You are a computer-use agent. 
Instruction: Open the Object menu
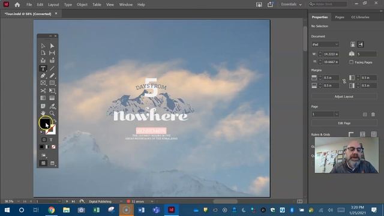(82, 5)
